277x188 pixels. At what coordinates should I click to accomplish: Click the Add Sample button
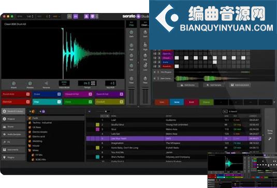pyautogui.click(x=214, y=85)
